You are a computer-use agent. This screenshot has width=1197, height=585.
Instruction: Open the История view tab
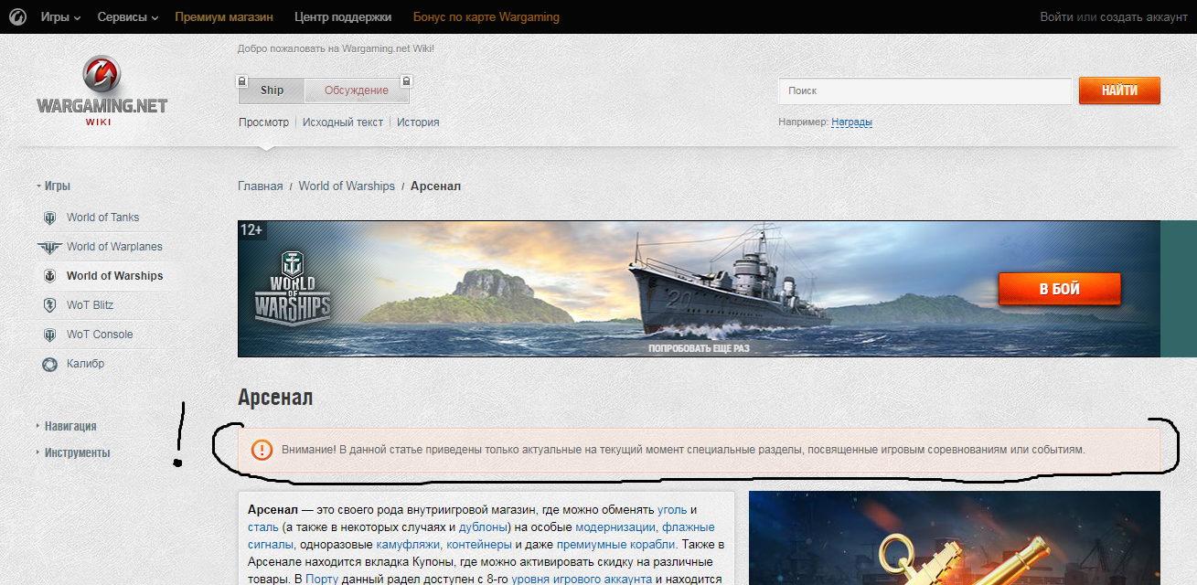(x=418, y=122)
